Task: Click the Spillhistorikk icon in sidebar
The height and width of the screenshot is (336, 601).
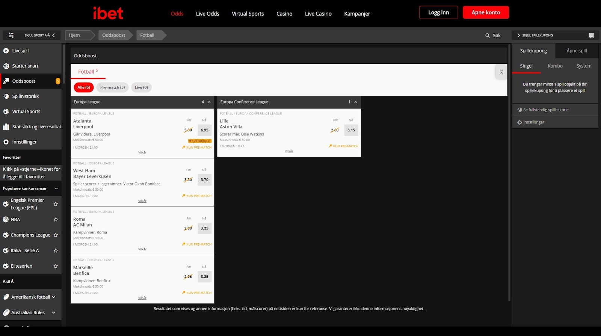Action: tap(6, 96)
